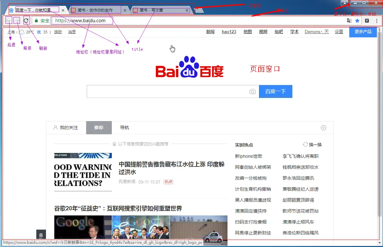
Task: Open the 视频 link
Action: point(263,32)
